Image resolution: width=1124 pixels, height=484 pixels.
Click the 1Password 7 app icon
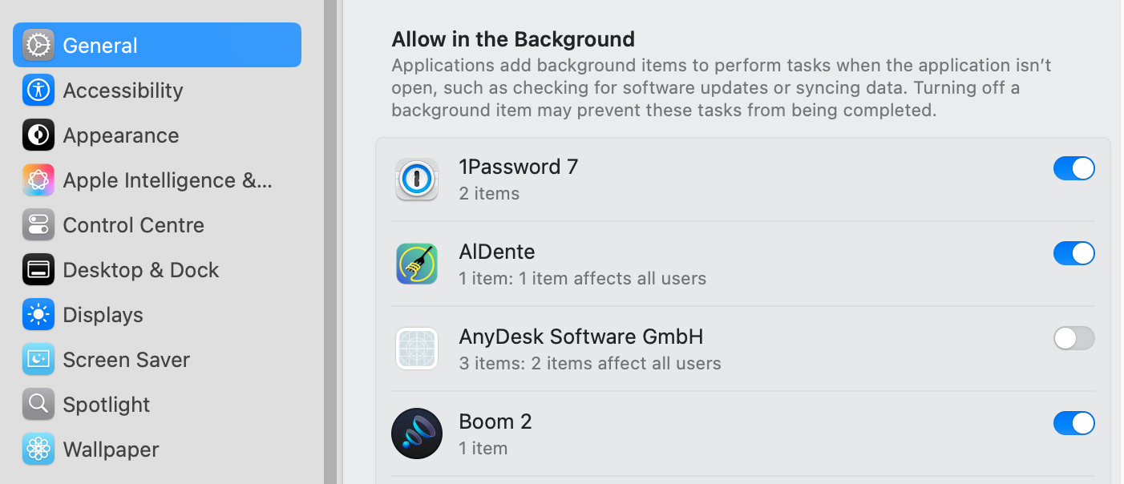coord(417,179)
